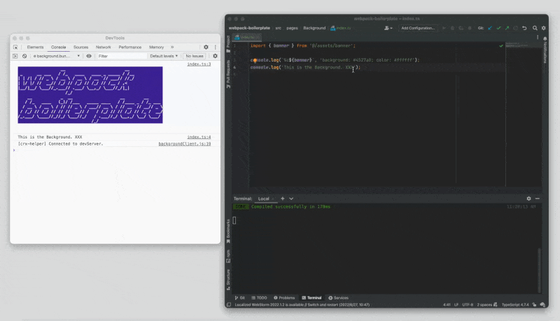Open the terminal sessions dropdown chevron

(291, 199)
